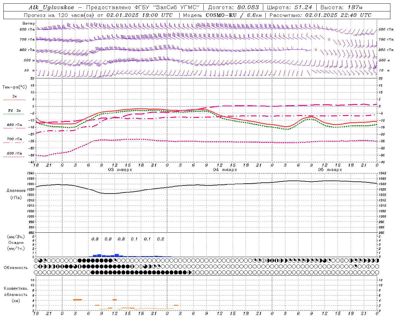This screenshot has height=316, width=395.
Task: Click the 'Осадки' precipitation label
Action: pyautogui.click(x=16, y=243)
